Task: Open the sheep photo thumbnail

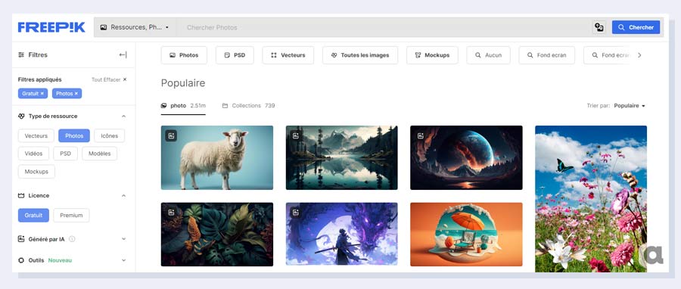Action: [x=217, y=157]
